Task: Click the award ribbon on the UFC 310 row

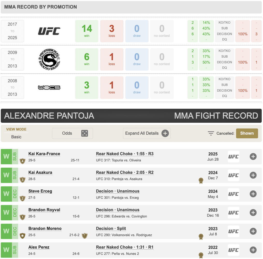Action: point(201,181)
